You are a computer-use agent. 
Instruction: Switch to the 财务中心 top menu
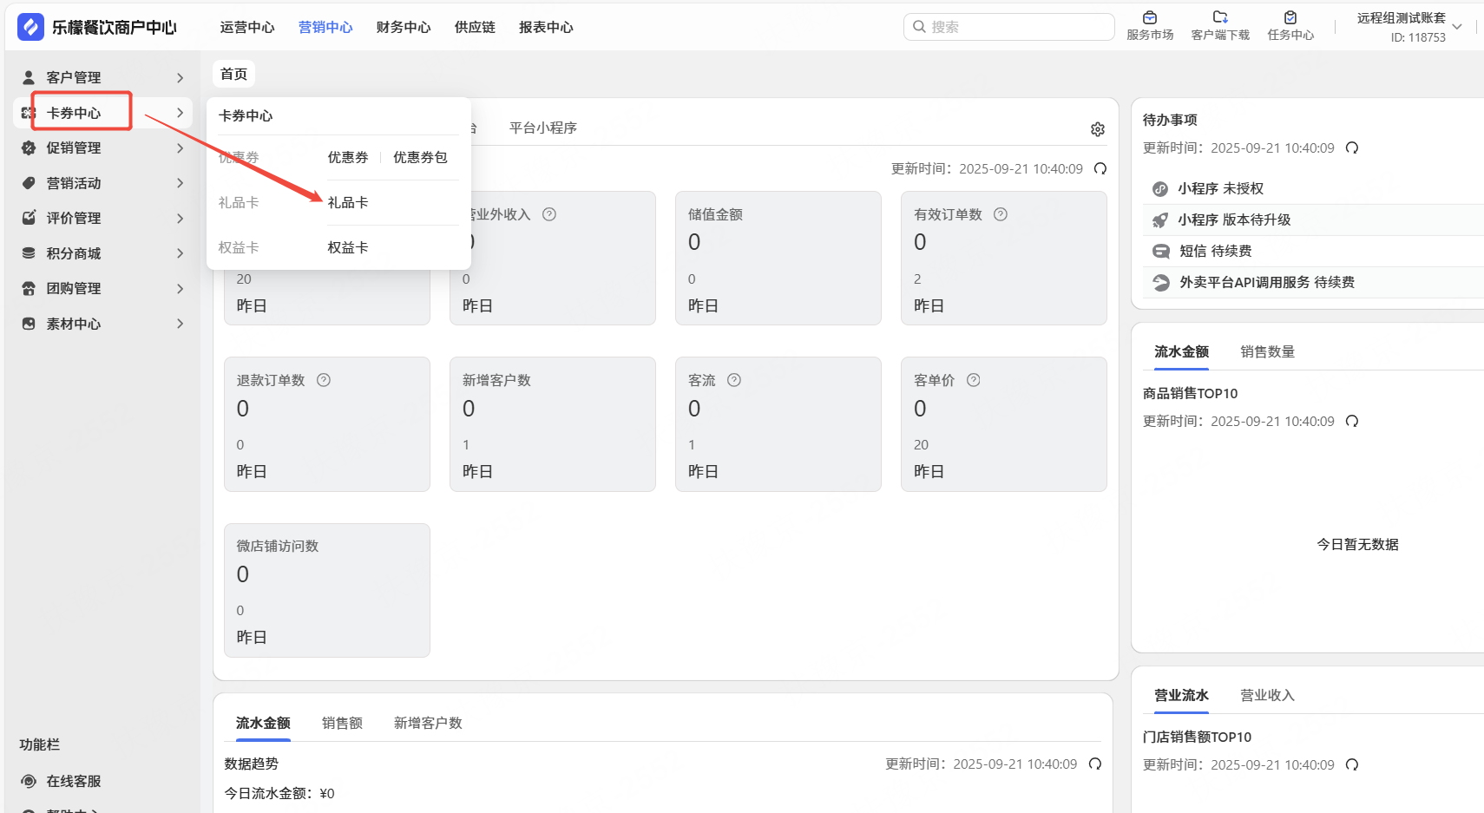coord(404,27)
